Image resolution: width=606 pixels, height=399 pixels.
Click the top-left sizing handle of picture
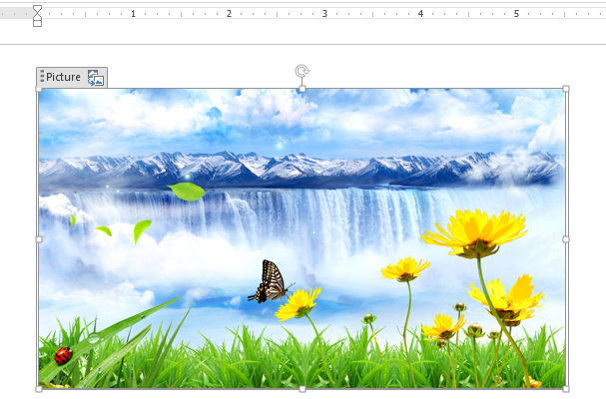pos(39,89)
